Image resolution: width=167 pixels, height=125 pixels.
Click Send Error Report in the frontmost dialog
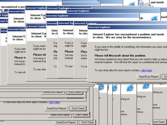point(148,77)
